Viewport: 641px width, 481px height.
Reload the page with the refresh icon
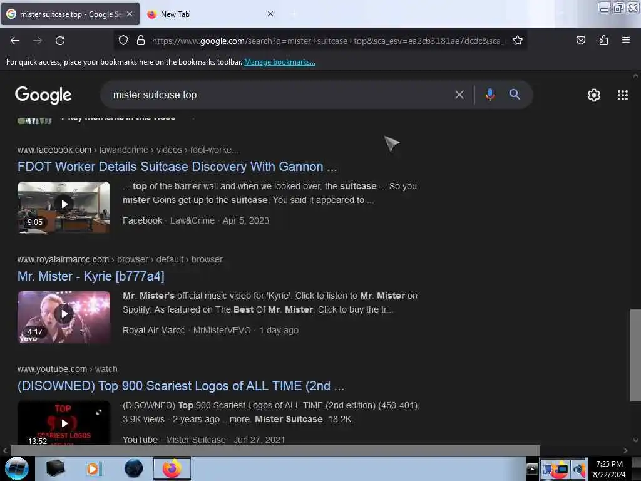(x=60, y=41)
